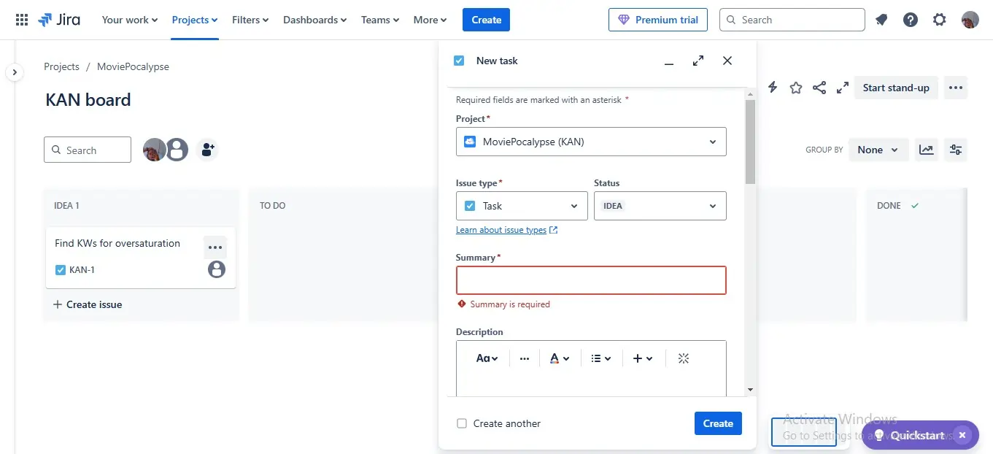Screen dimensions: 993x454
Task: Open text styles Aa dropdown
Action: tap(487, 358)
